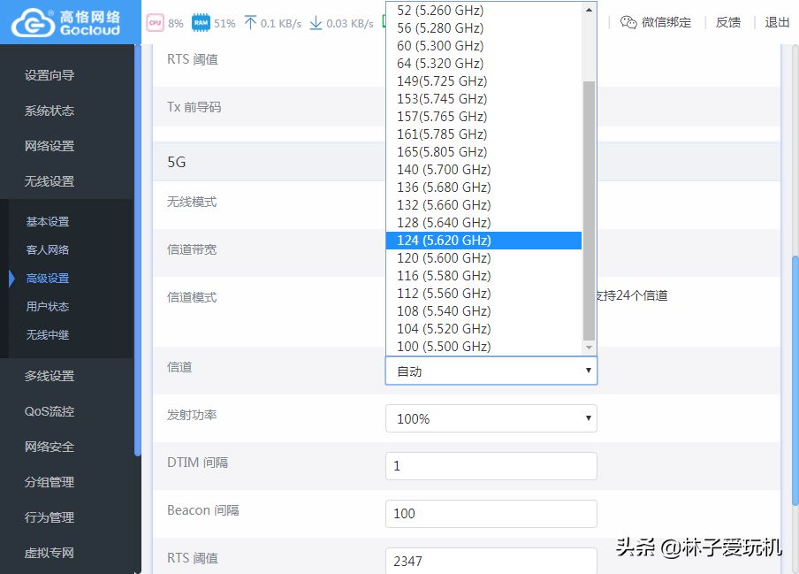Choose channel 120 (5.600 GHz)
The image size is (799, 574).
pos(483,258)
